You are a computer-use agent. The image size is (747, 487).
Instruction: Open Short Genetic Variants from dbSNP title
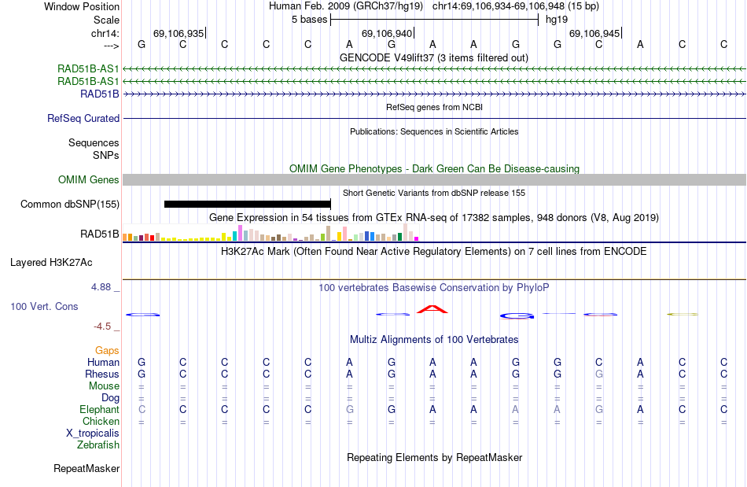coord(434,193)
